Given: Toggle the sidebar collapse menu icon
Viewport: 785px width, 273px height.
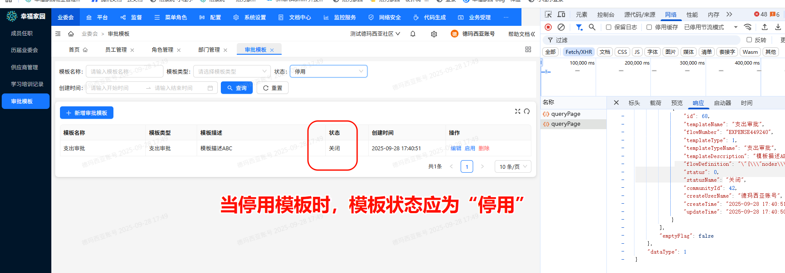Looking at the screenshot, I should [58, 34].
